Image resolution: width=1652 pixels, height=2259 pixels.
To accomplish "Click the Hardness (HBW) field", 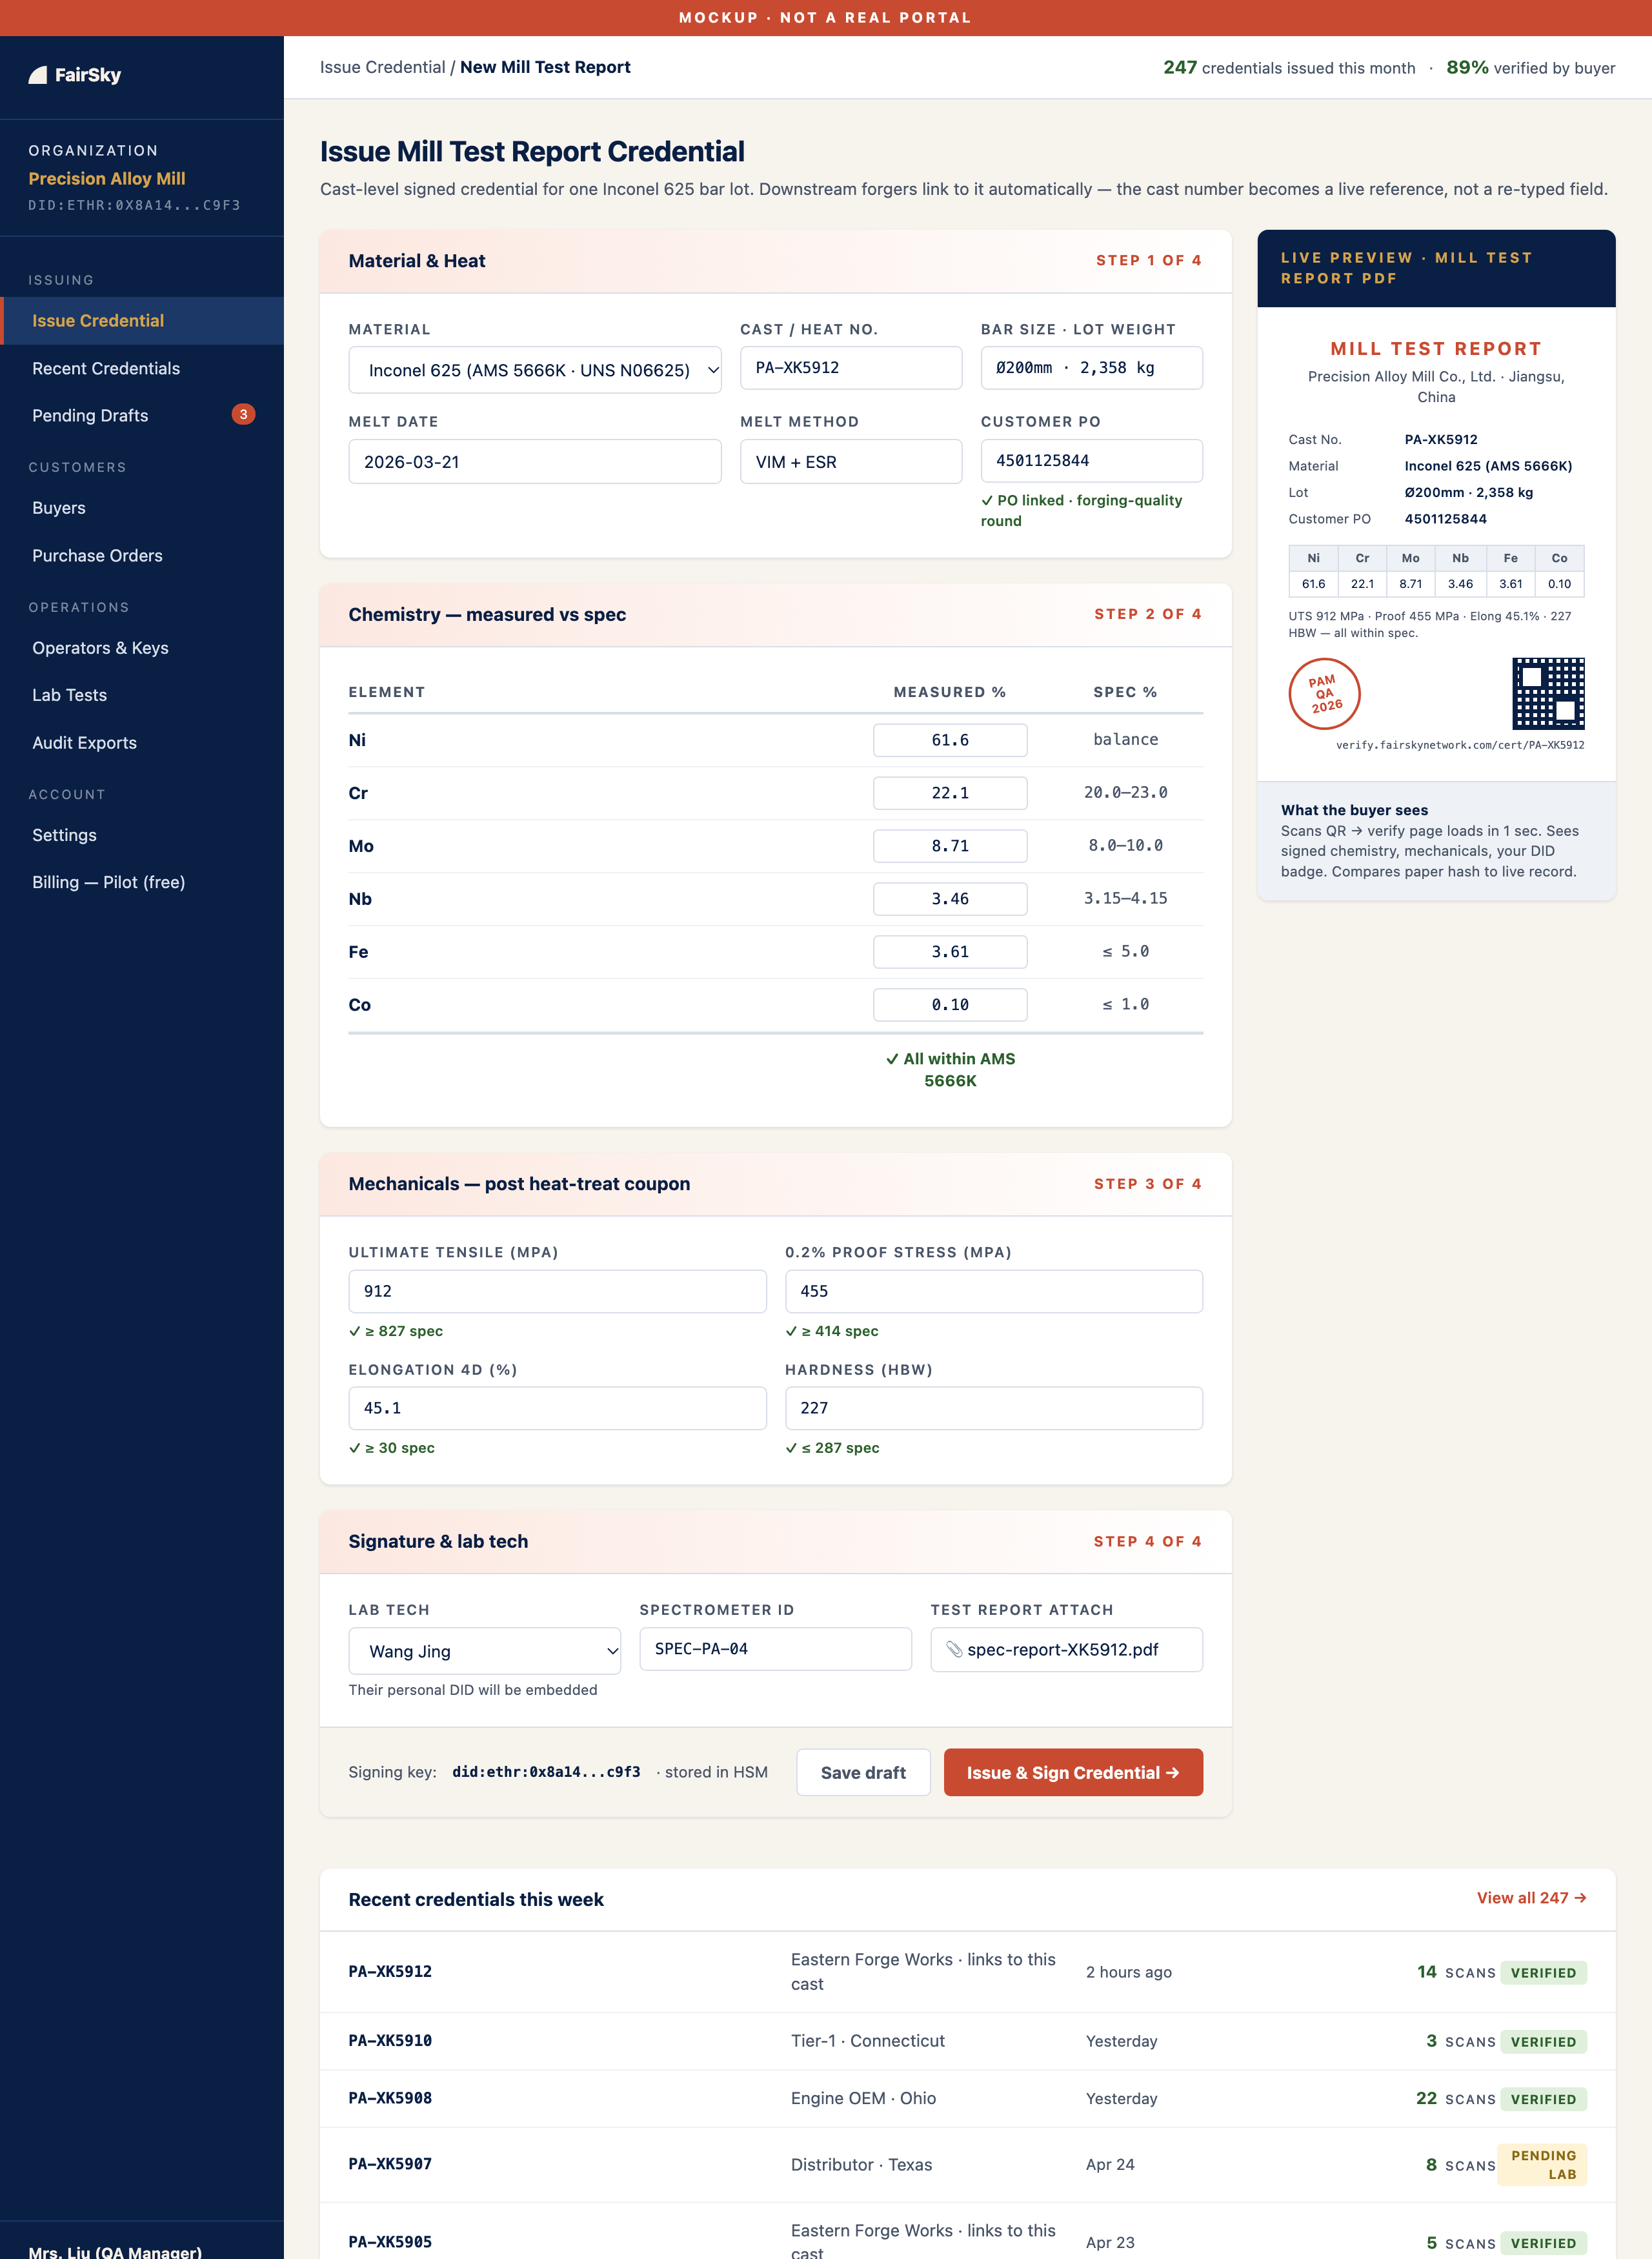I will (994, 1408).
